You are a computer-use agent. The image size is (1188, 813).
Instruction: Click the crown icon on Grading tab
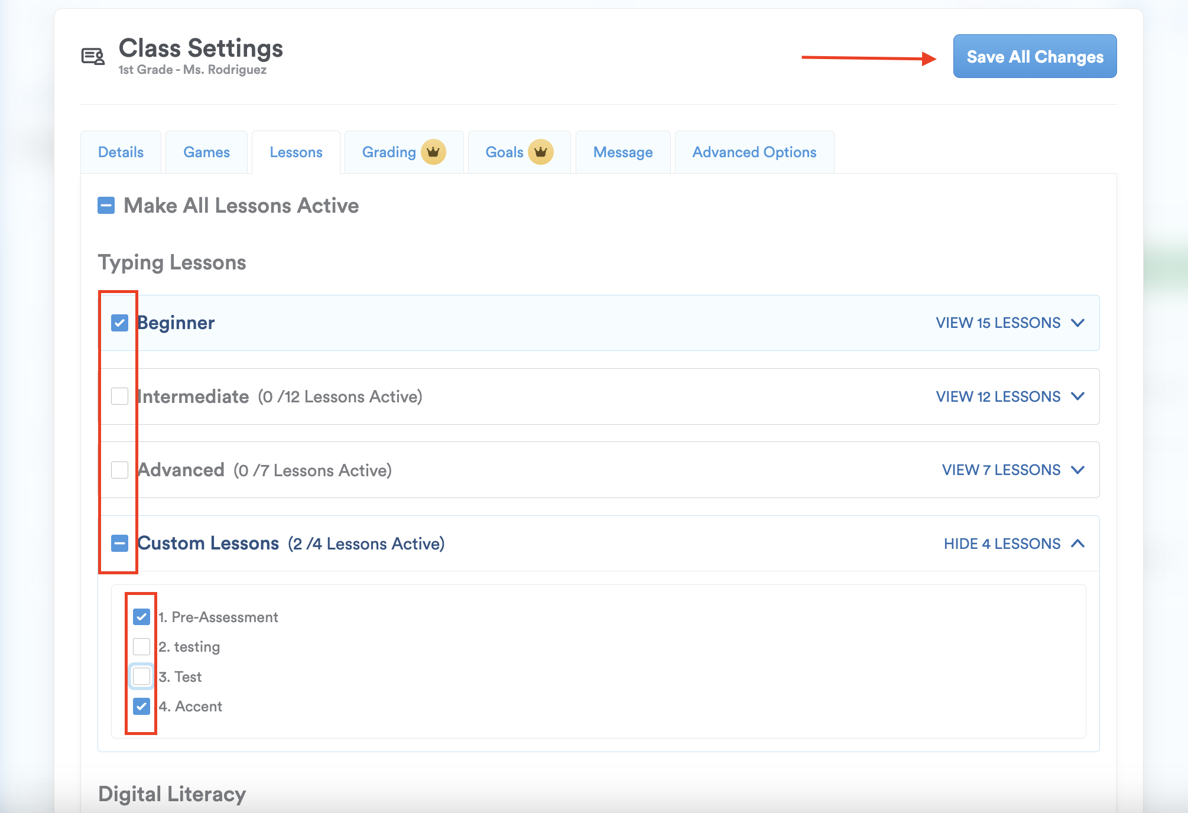[433, 152]
